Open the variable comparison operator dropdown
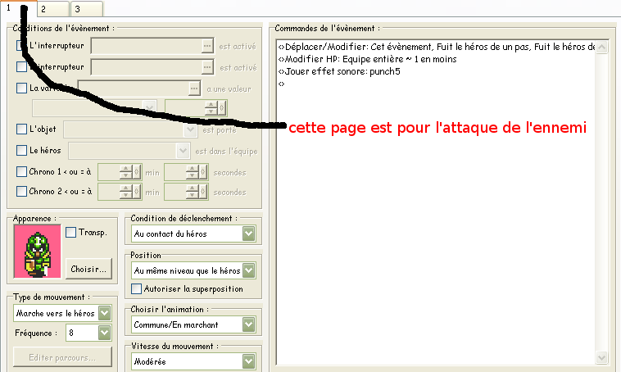 click(x=149, y=108)
